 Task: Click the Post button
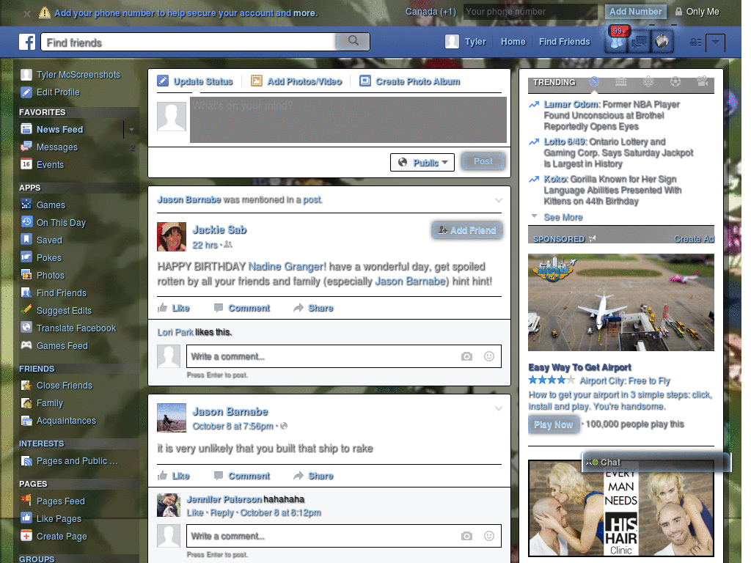tap(483, 161)
